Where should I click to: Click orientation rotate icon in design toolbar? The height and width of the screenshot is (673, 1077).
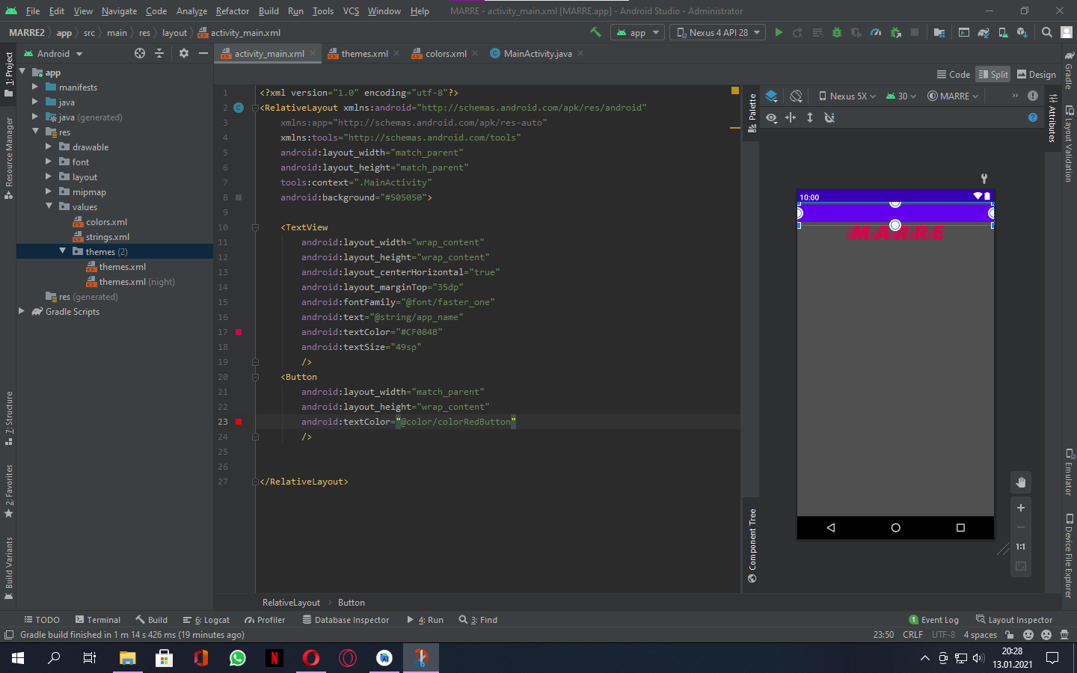(796, 96)
